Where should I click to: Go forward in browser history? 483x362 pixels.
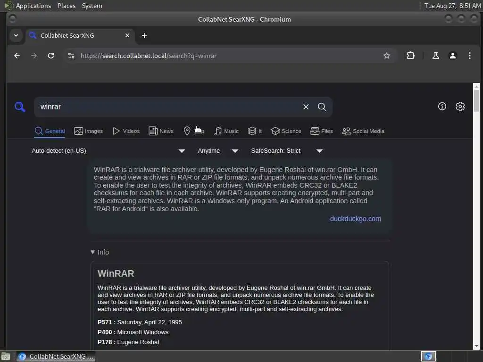(34, 56)
